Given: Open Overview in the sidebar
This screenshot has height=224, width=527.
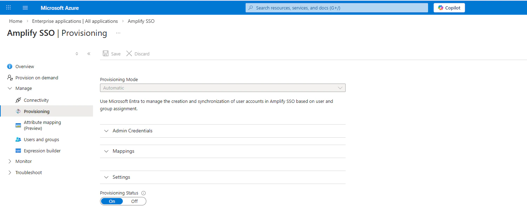Looking at the screenshot, I should pos(25,66).
